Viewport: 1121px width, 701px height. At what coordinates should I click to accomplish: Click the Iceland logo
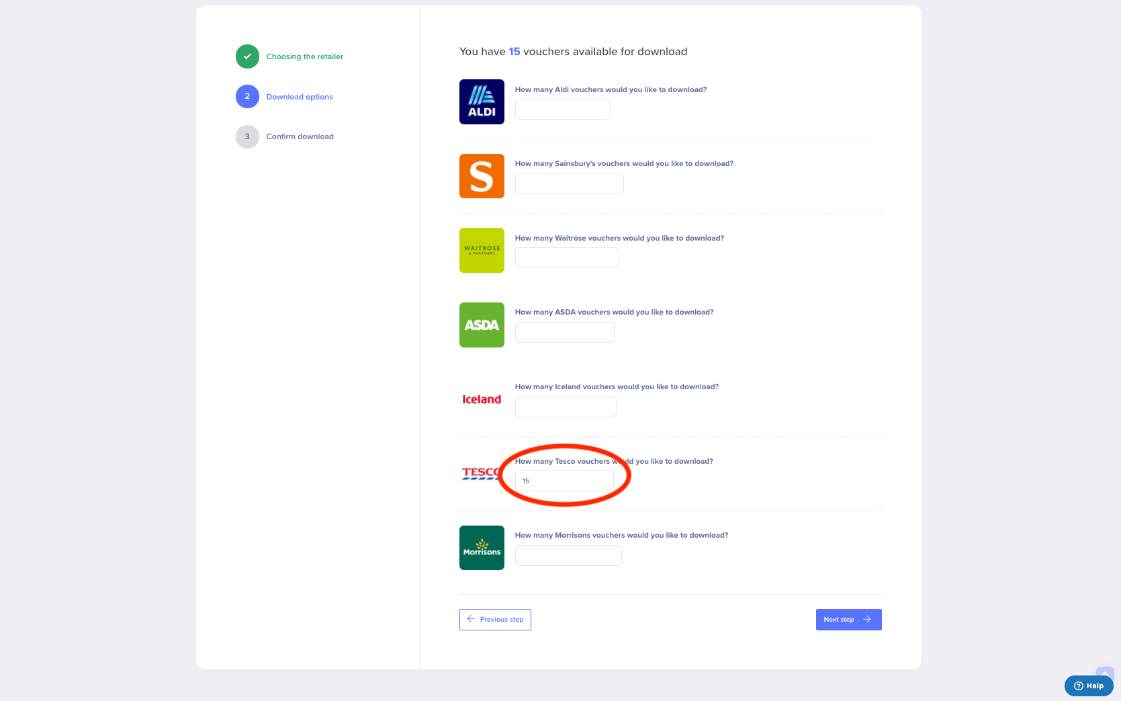[482, 399]
